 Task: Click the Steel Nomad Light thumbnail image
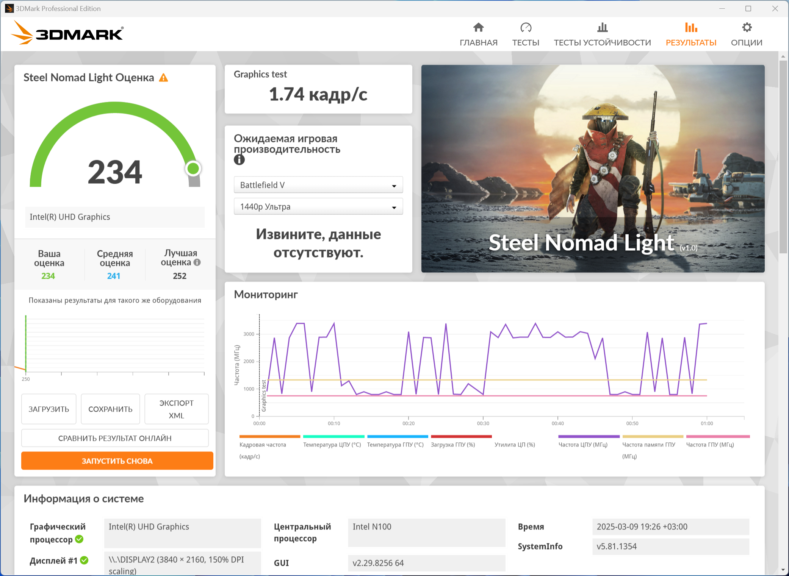[x=593, y=169]
